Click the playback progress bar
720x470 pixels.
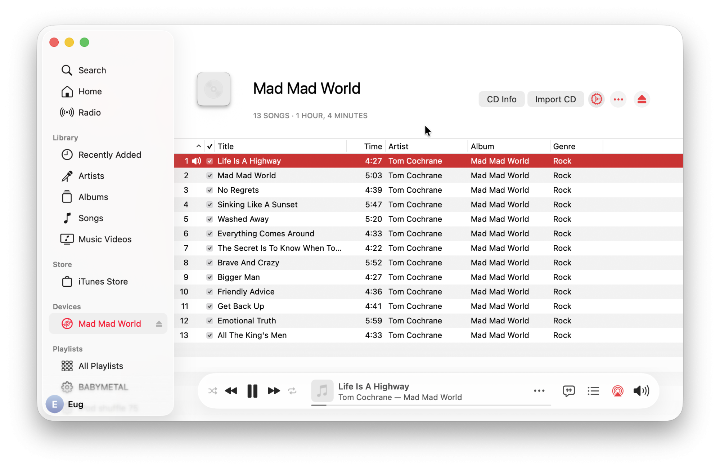[x=431, y=405]
